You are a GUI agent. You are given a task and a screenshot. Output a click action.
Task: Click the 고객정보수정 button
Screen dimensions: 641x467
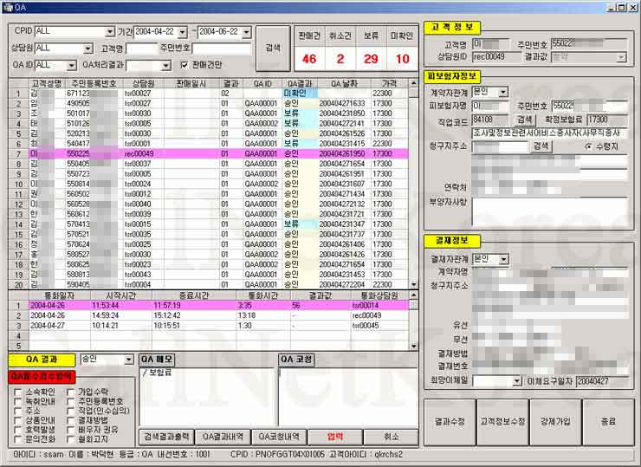(x=502, y=420)
